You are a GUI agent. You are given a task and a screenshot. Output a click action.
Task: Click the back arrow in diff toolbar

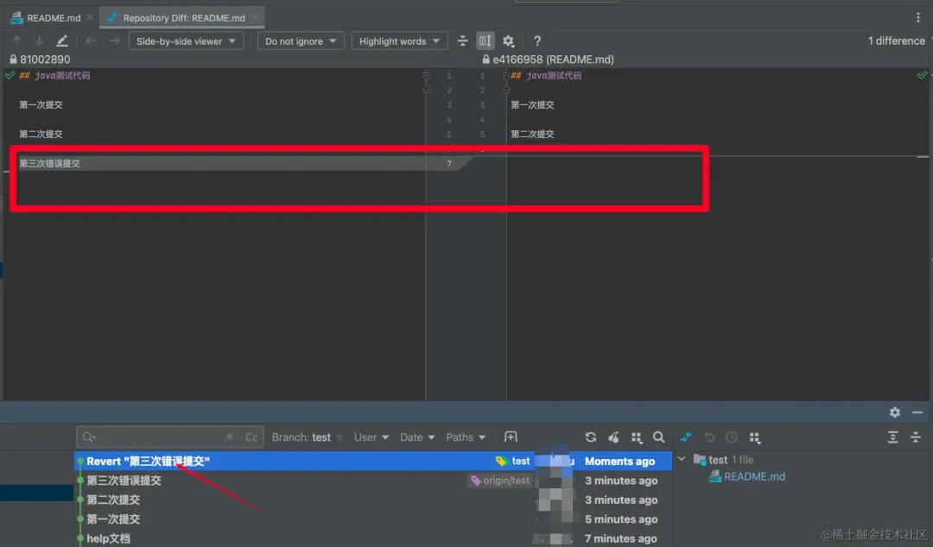[91, 41]
